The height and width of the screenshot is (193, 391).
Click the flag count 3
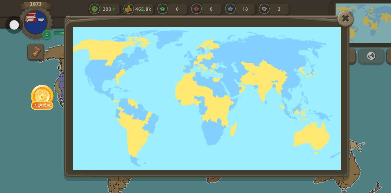tap(279, 9)
